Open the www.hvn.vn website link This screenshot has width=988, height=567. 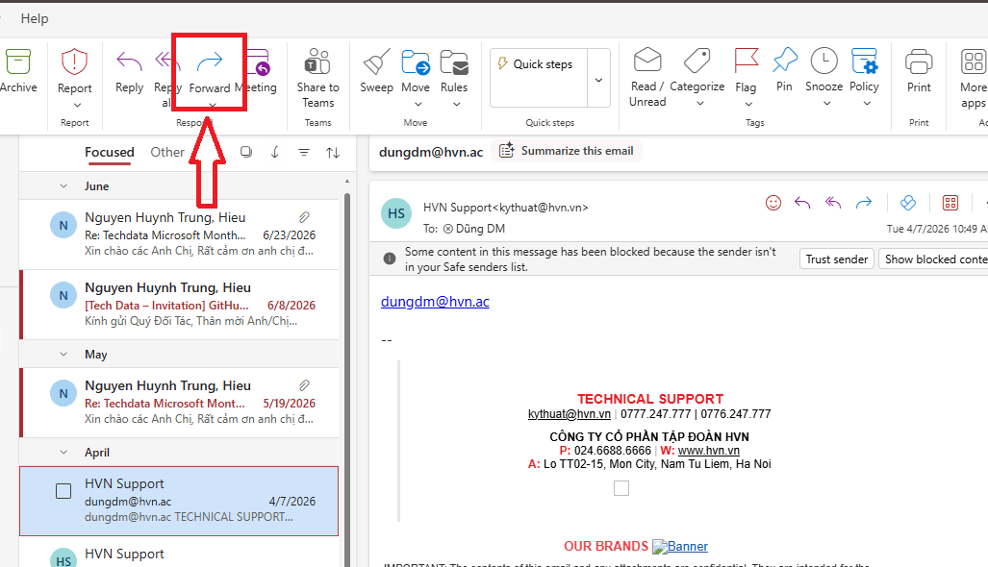coord(709,451)
